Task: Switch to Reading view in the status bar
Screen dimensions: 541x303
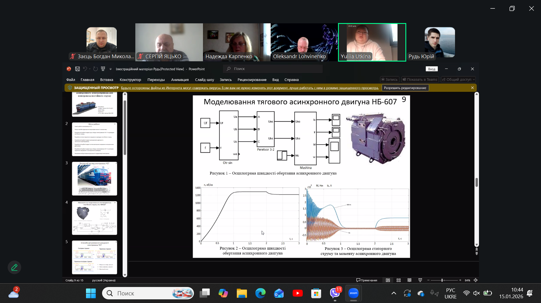Action: 409,280
